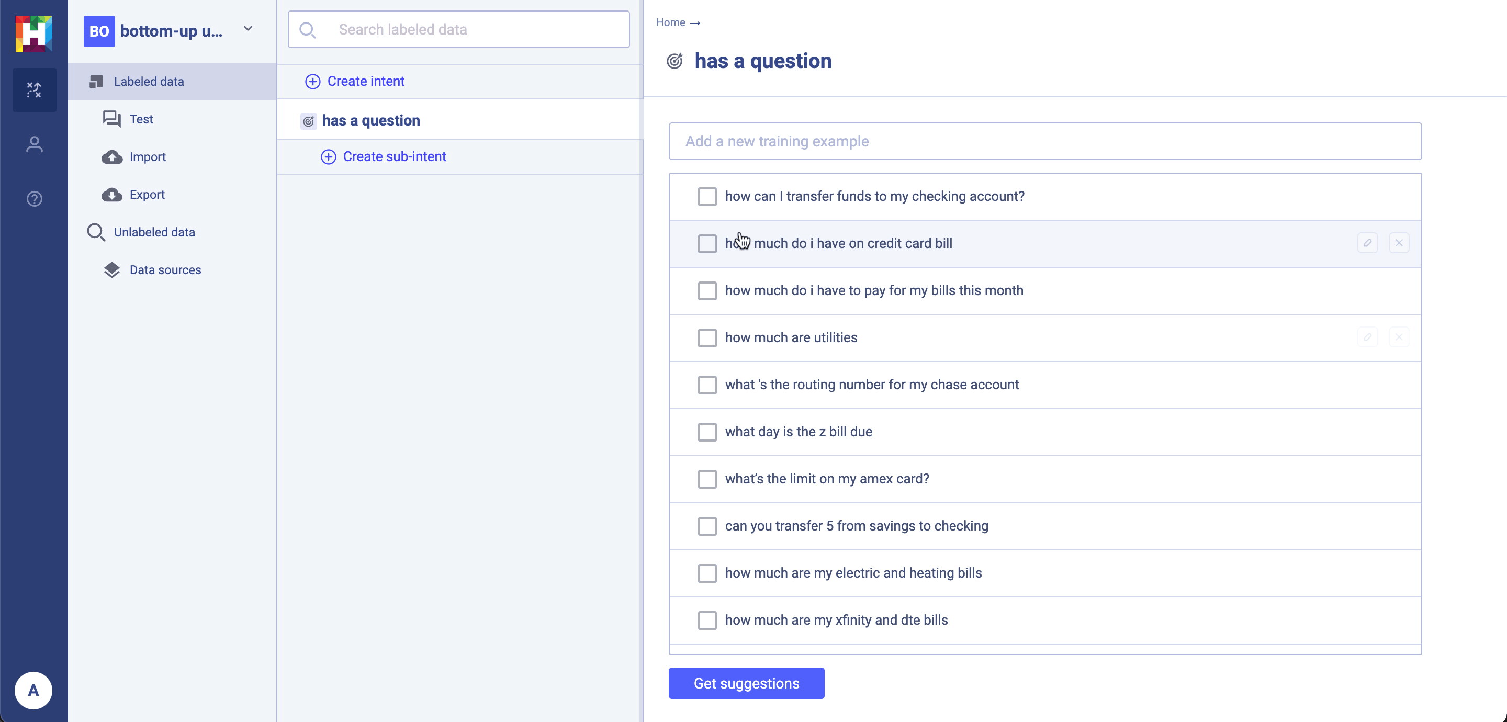The image size is (1507, 722).
Task: Check 'how can I transfer funds' example
Action: [x=707, y=197]
